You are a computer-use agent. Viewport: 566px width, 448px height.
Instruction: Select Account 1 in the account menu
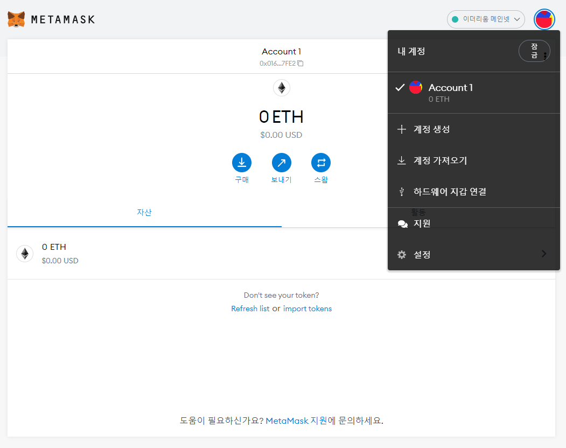tap(473, 93)
